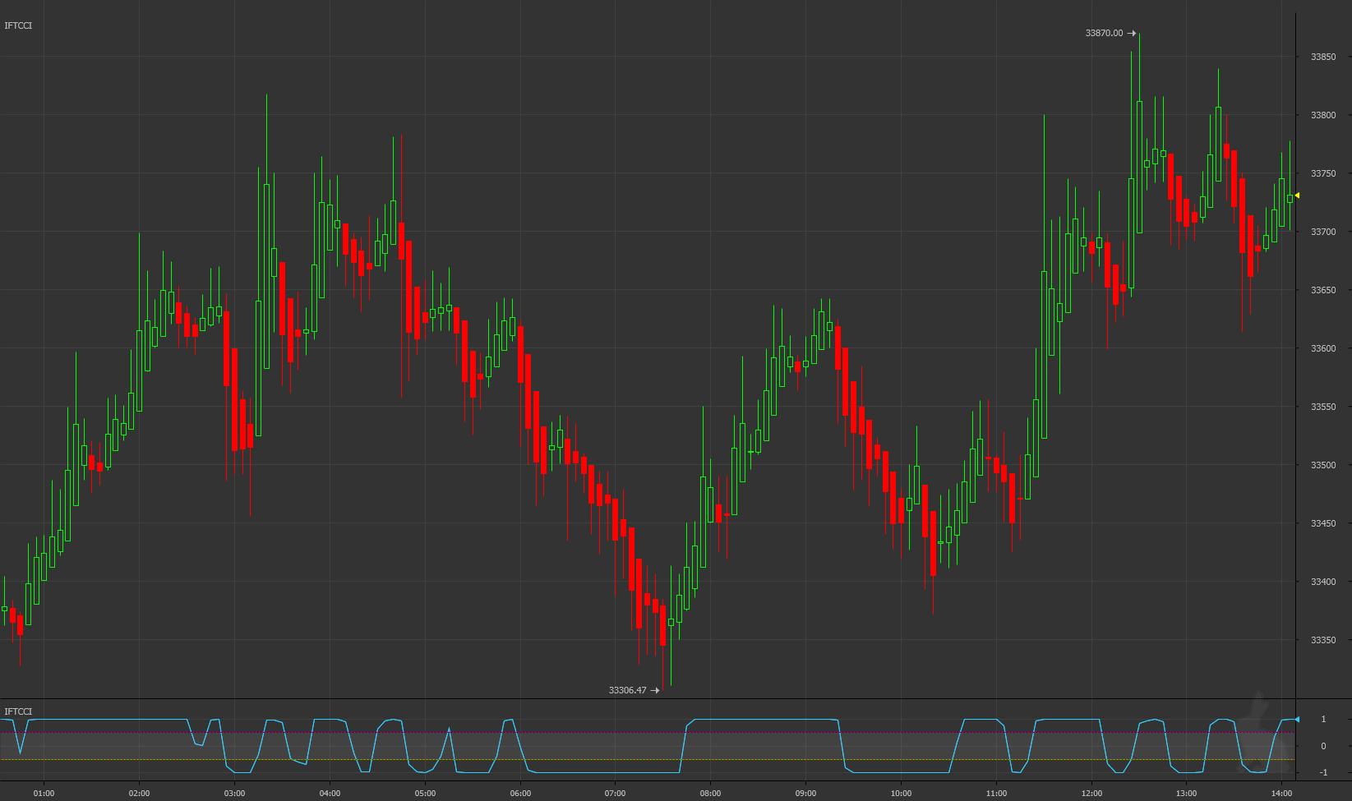Click the 11:00 time axis label
1352x801 pixels.
996,793
